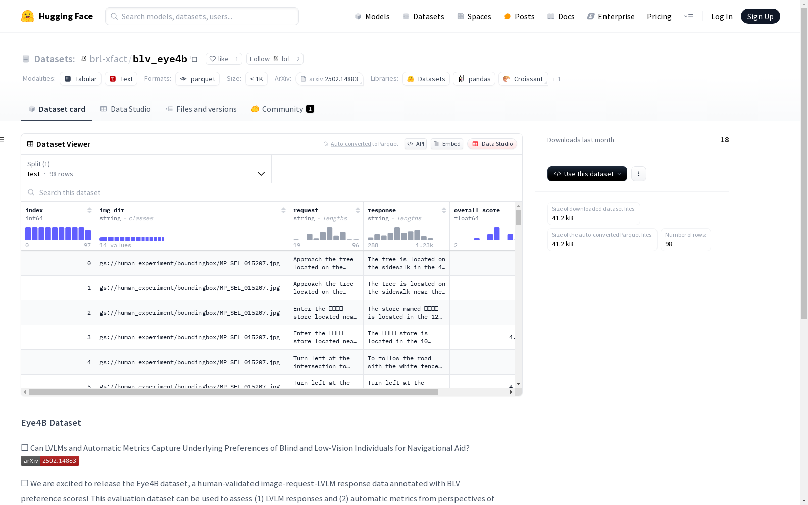Select the Datasets library tag
Image resolution: width=808 pixels, height=505 pixels.
click(426, 79)
